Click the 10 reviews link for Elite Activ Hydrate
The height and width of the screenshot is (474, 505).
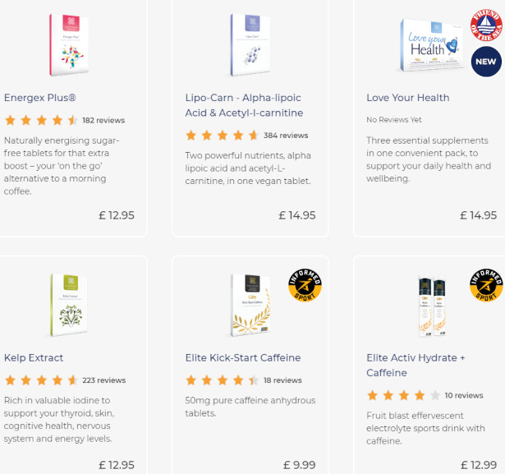464,395
